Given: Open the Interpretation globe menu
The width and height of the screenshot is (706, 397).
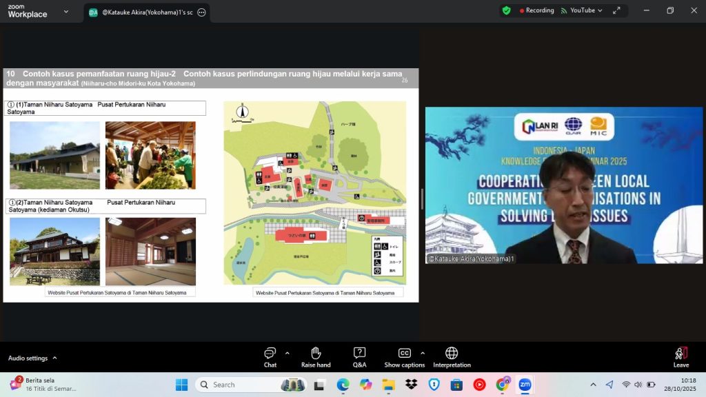Looking at the screenshot, I should 452,356.
